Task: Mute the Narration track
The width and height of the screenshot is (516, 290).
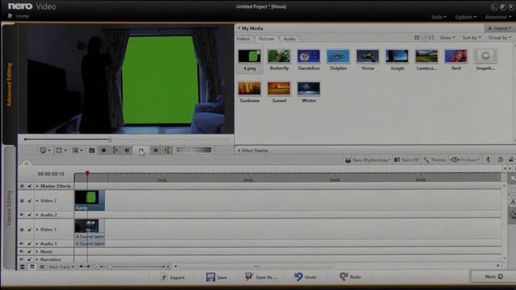Action: [22, 259]
